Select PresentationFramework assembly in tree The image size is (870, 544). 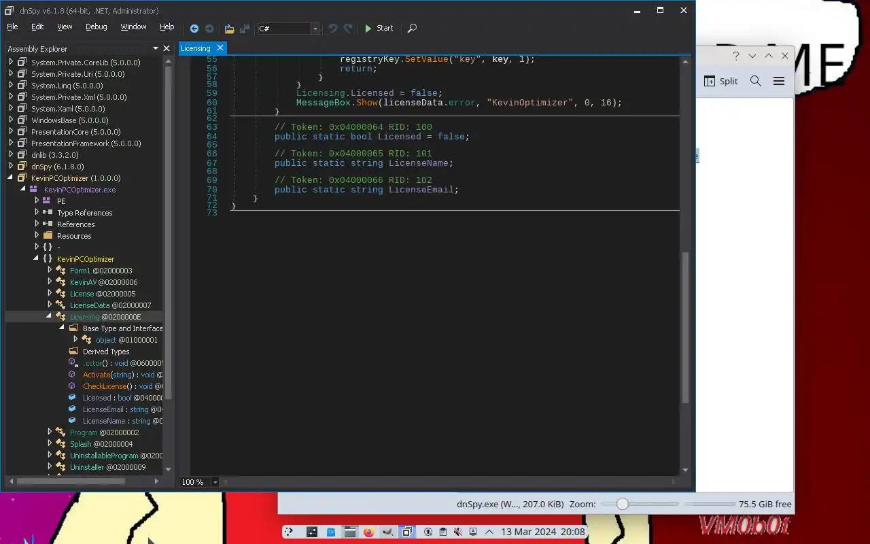(x=86, y=143)
